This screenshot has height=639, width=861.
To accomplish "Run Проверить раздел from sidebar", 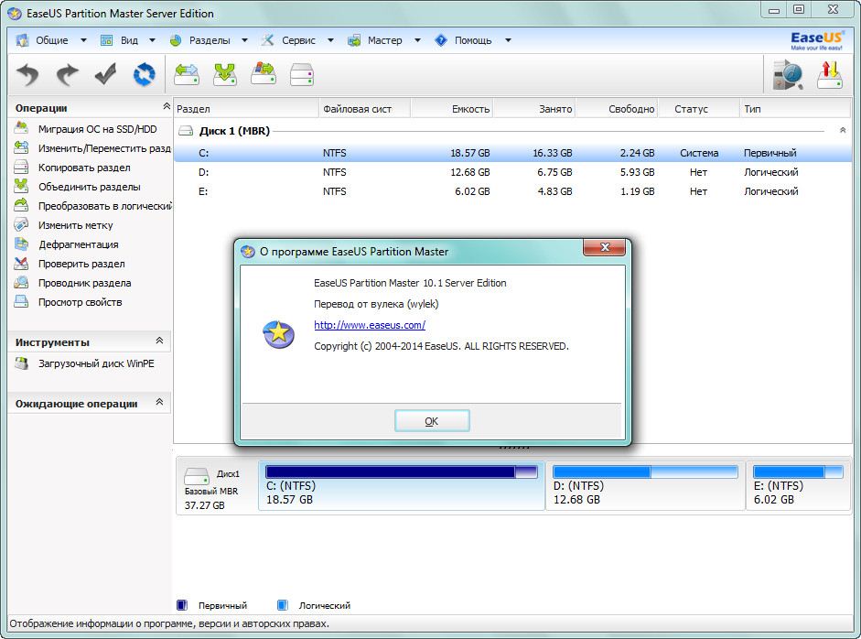I will [x=81, y=264].
